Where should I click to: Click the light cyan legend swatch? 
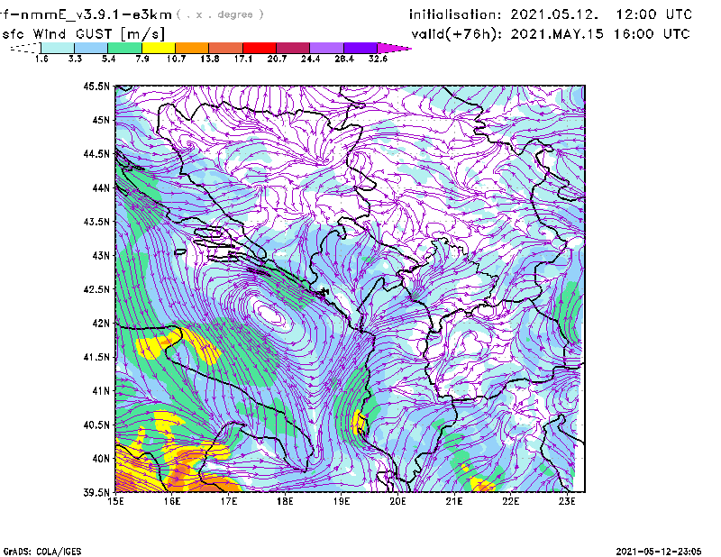point(58,48)
